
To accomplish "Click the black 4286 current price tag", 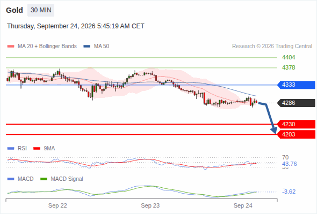I will pos(296,103).
